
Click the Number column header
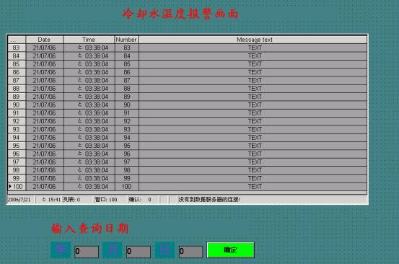click(x=126, y=40)
